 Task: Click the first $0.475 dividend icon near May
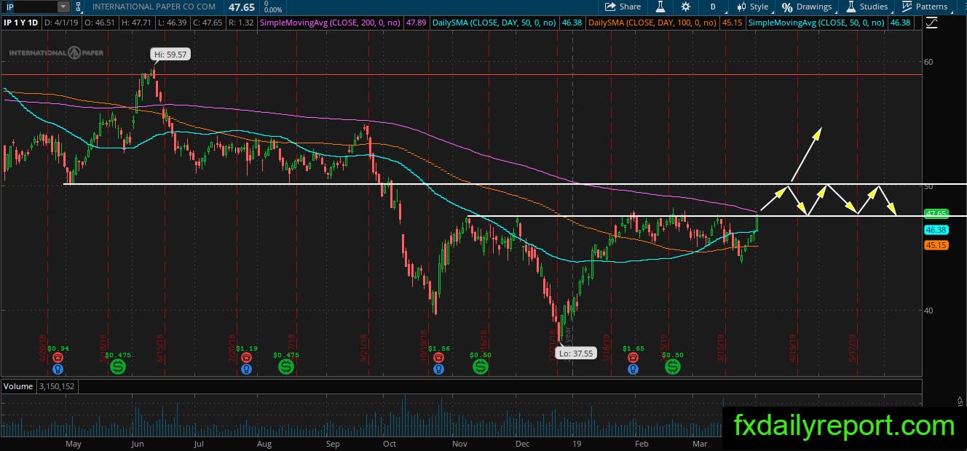(x=118, y=367)
